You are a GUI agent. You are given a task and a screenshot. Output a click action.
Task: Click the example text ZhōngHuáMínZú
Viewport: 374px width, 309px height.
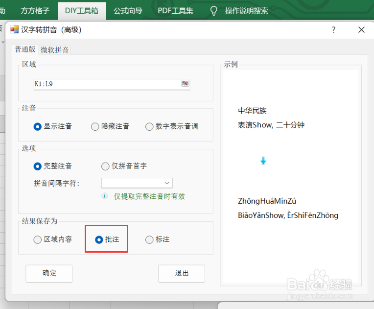pos(267,201)
